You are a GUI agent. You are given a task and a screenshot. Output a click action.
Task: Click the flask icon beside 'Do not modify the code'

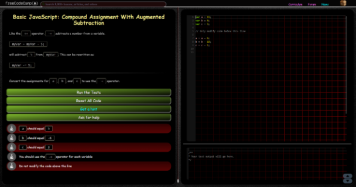pos(12,166)
